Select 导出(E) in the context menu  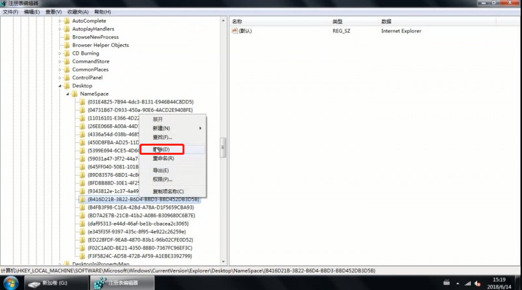162,170
